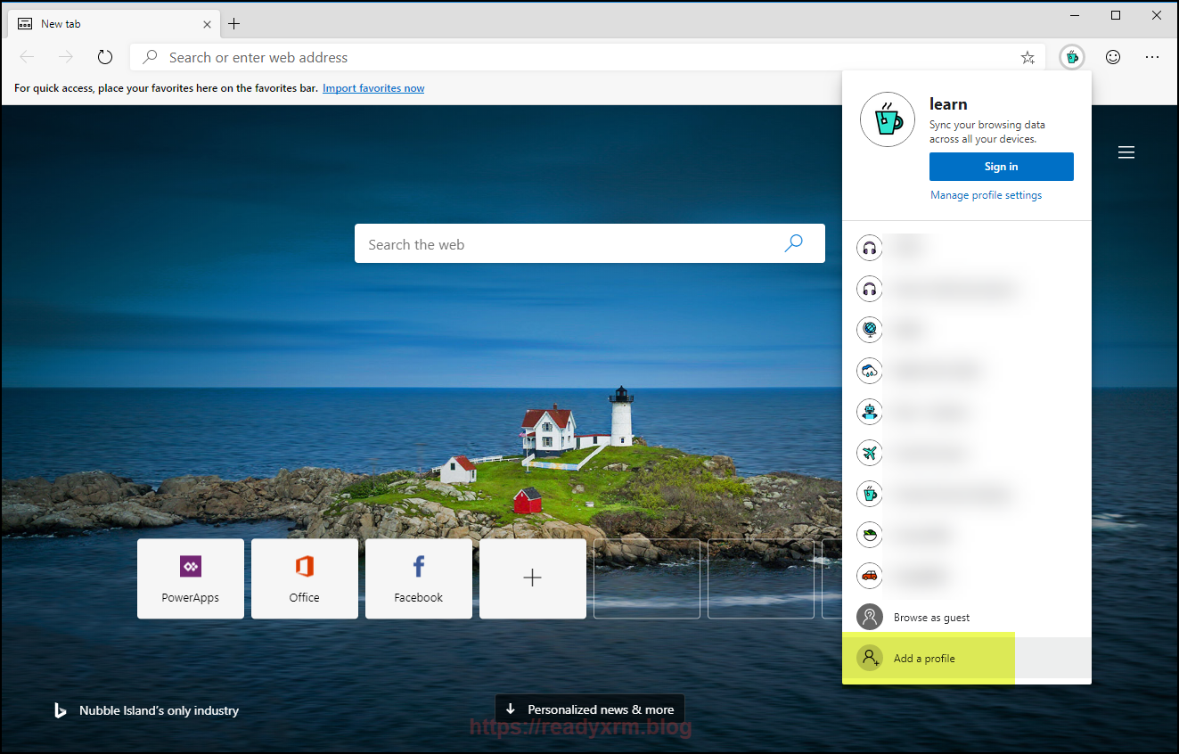Choose Add a profile
1179x754 pixels.
[924, 659]
